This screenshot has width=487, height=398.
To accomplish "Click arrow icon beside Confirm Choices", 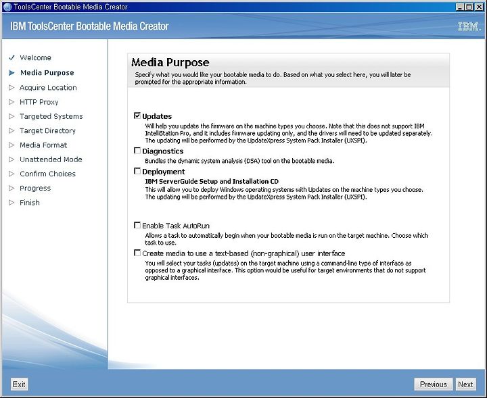I will click(11, 174).
